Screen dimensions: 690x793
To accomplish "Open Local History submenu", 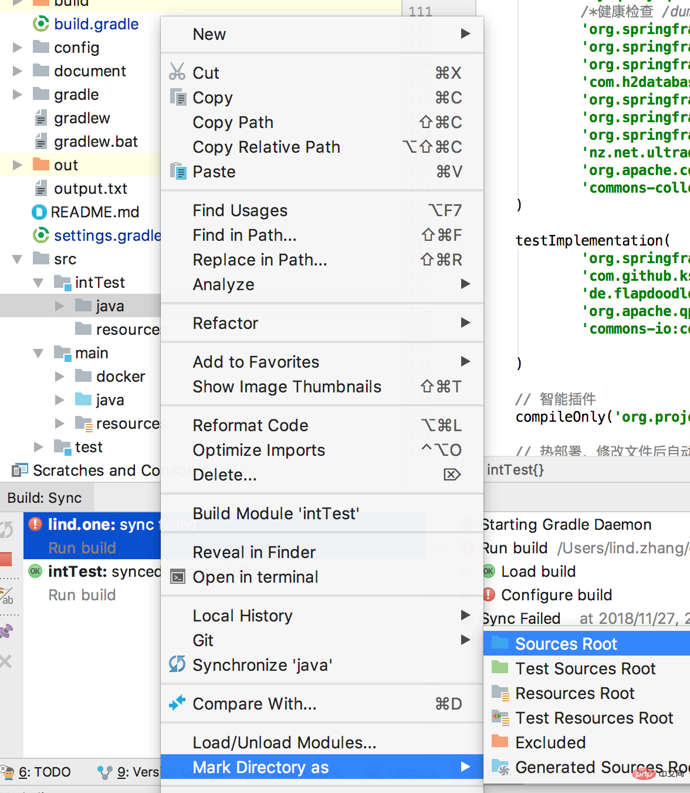I will (x=322, y=616).
